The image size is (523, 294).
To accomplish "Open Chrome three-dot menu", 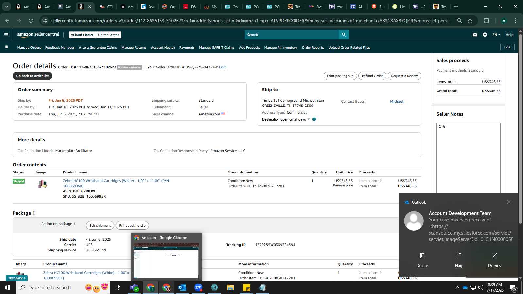I will point(516,21).
